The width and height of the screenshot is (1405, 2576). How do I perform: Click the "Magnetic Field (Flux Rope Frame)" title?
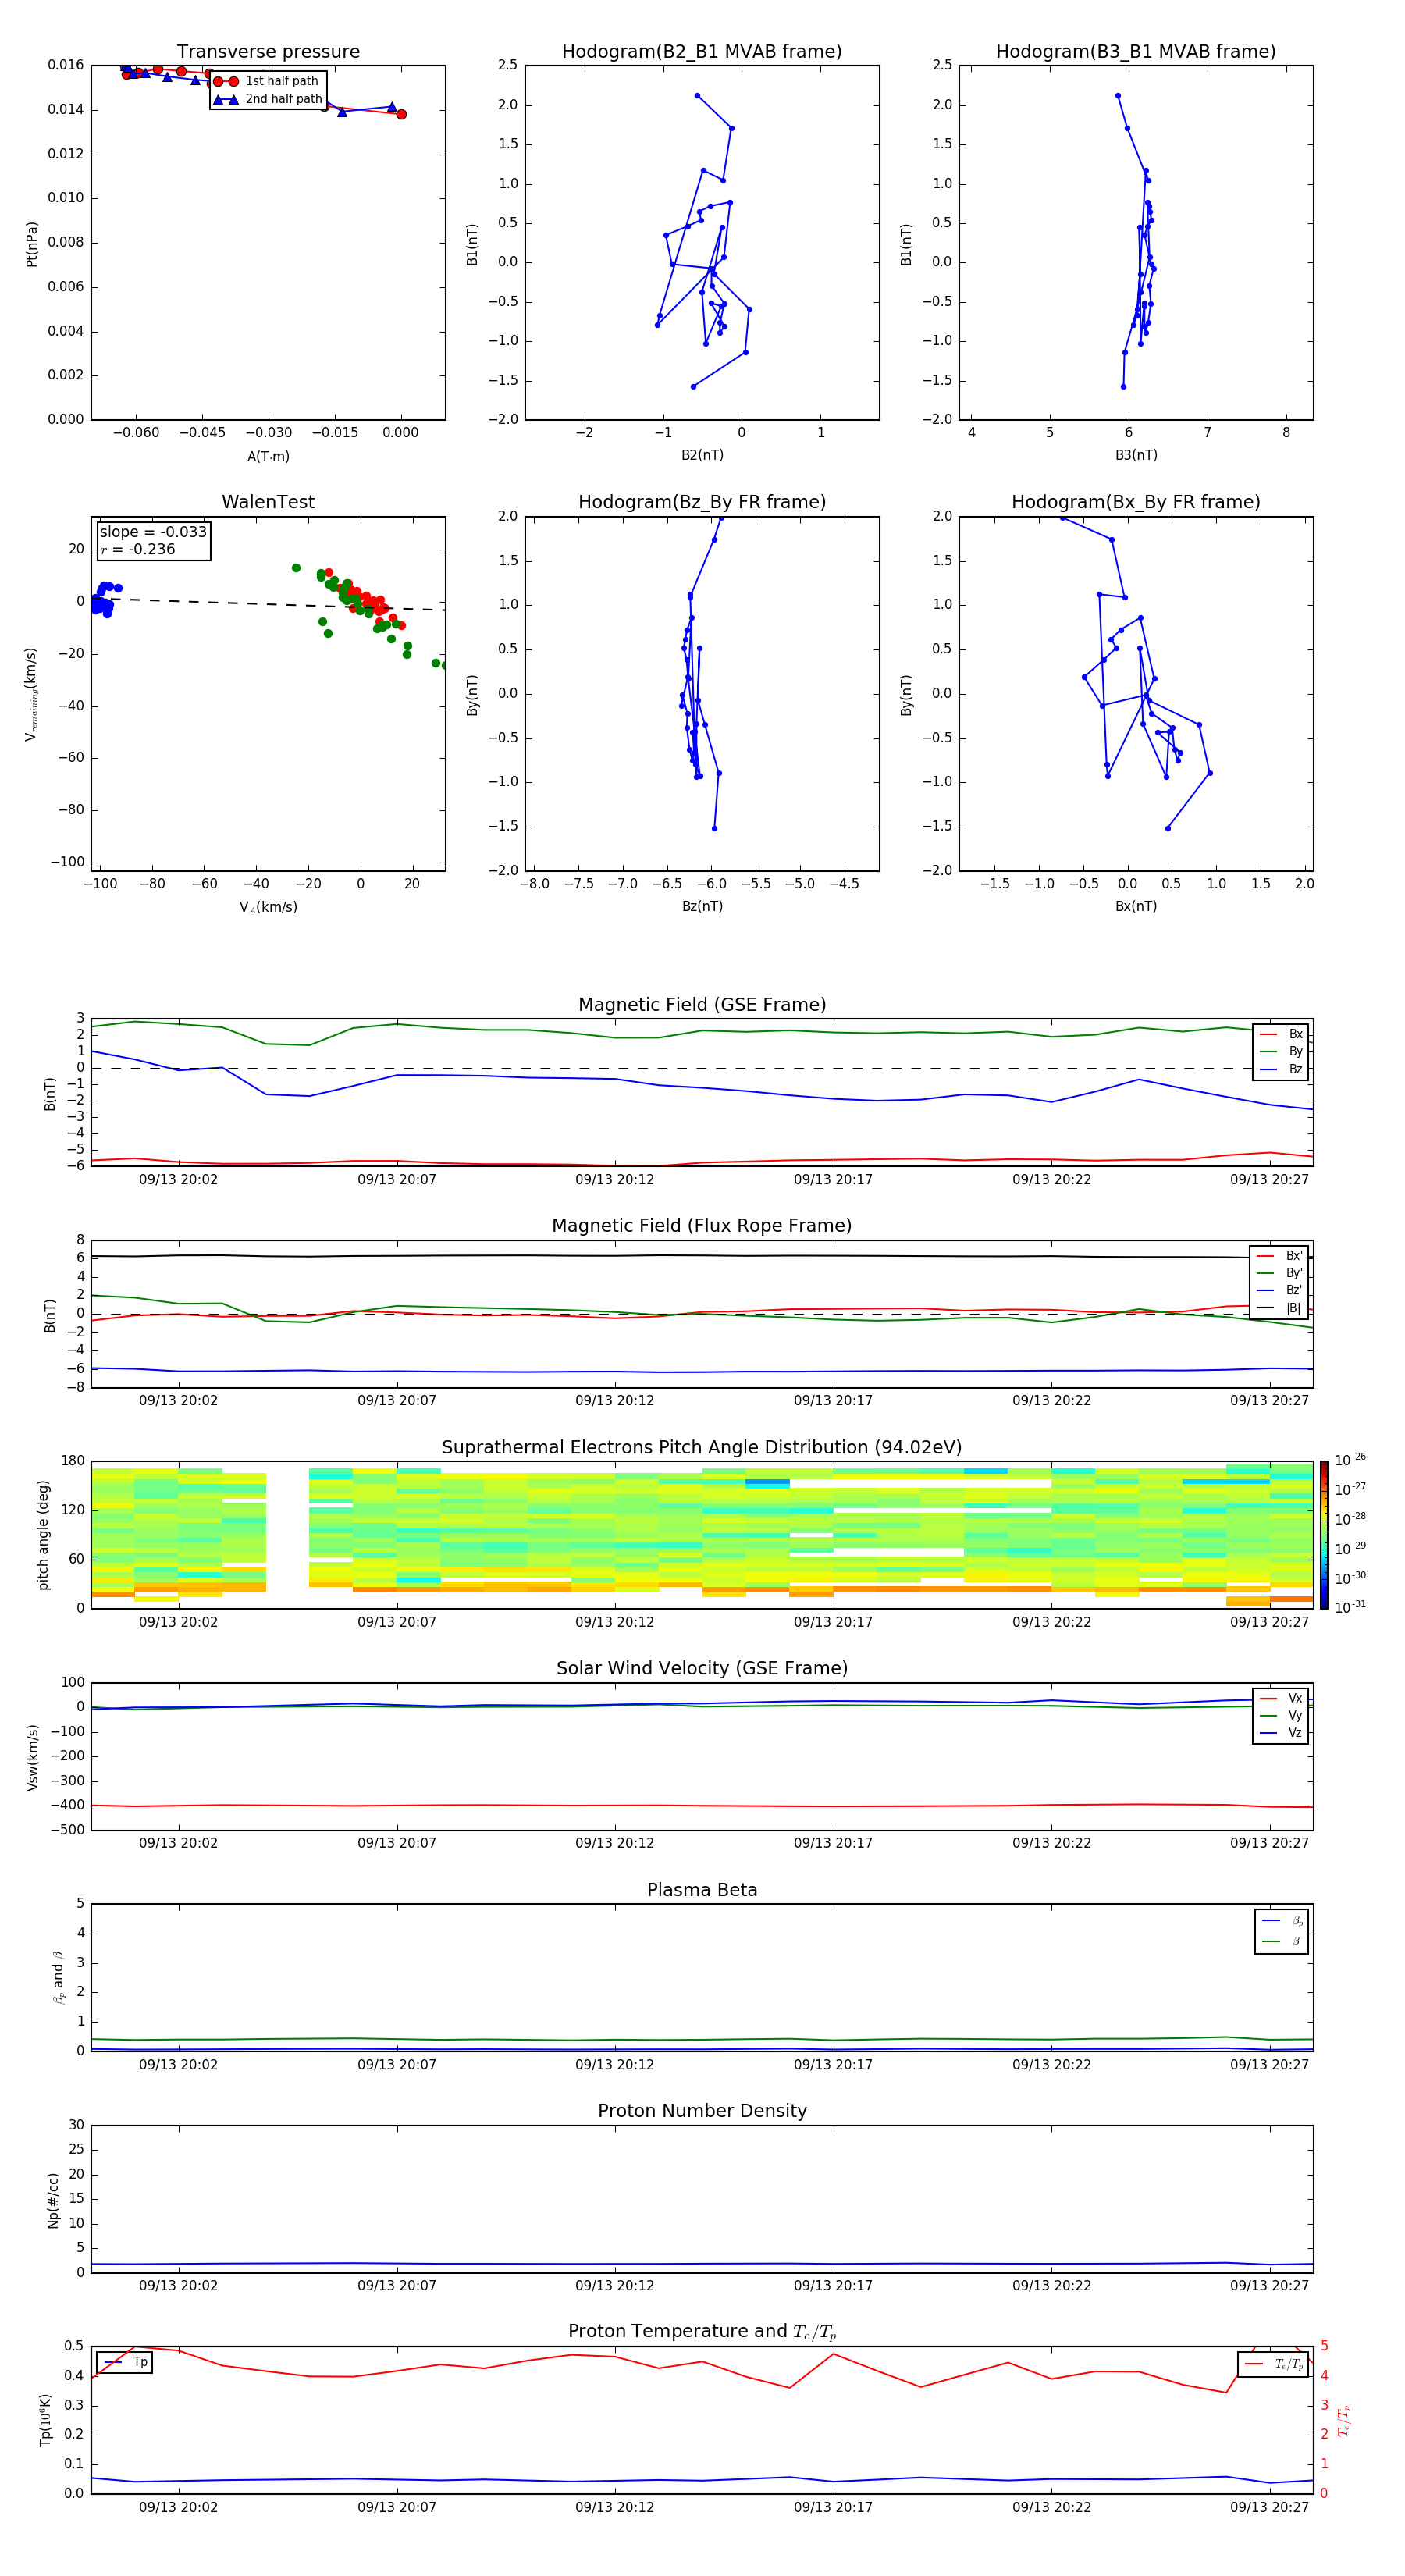pos(702,1226)
